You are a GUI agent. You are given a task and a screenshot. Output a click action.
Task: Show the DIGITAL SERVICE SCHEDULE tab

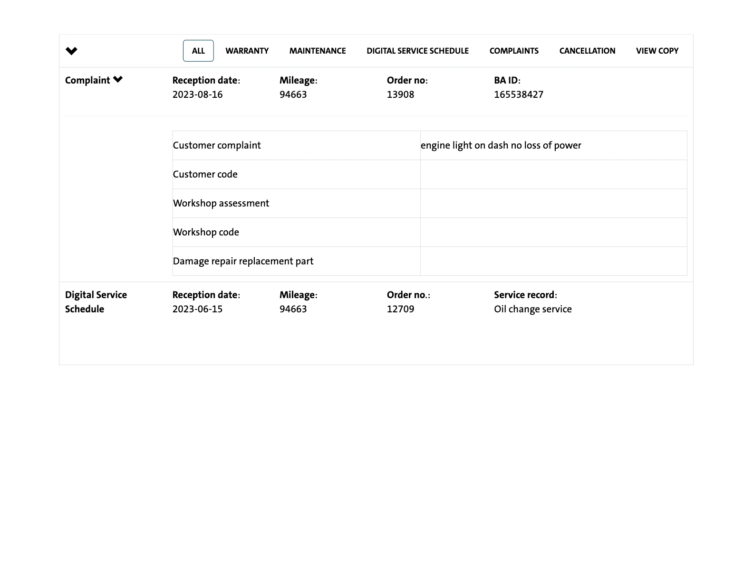[x=417, y=51]
